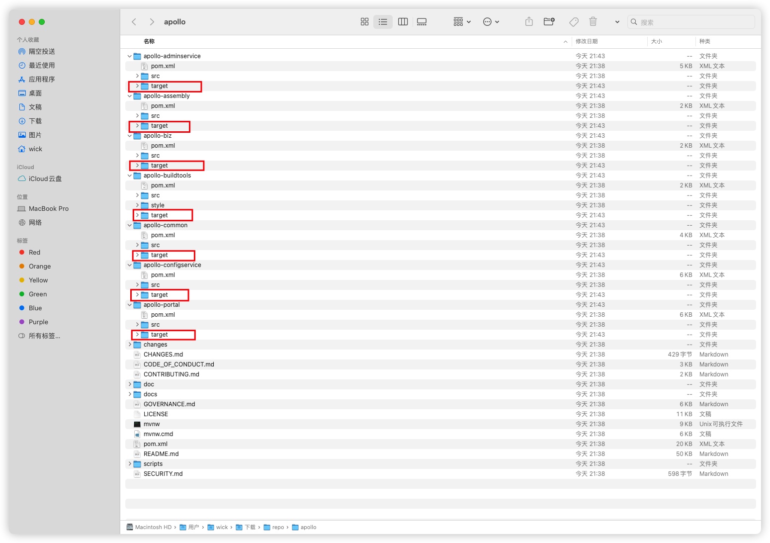Expand the docs folder

click(x=130, y=394)
